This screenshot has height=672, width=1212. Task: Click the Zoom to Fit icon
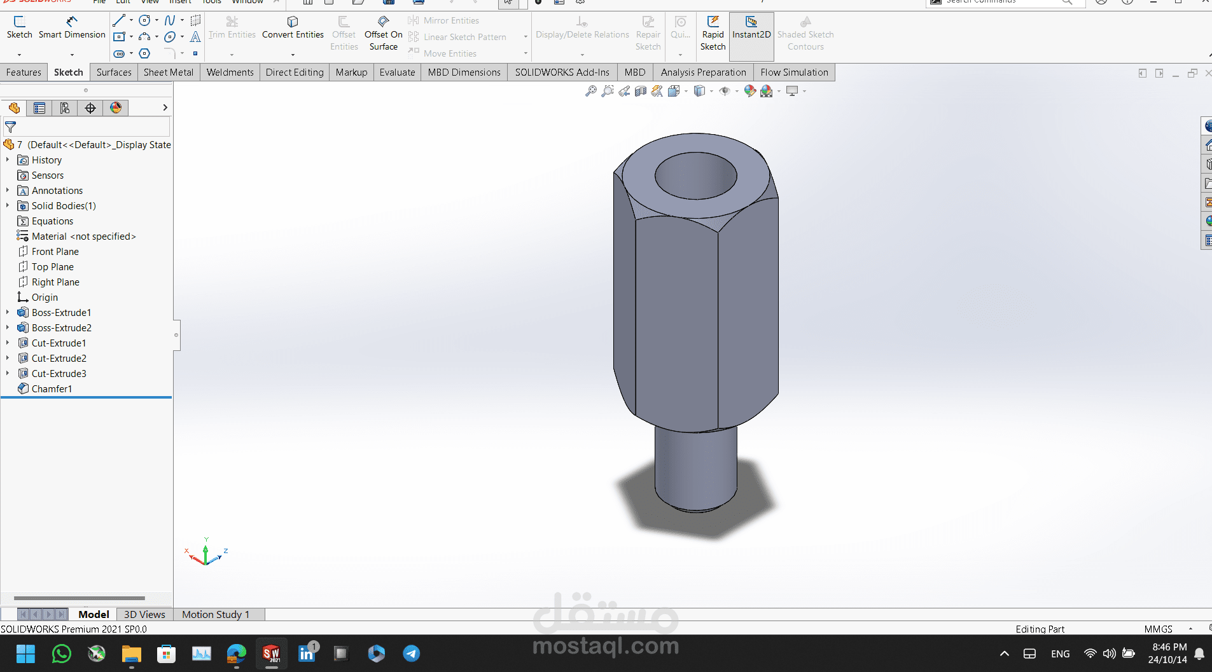(591, 91)
